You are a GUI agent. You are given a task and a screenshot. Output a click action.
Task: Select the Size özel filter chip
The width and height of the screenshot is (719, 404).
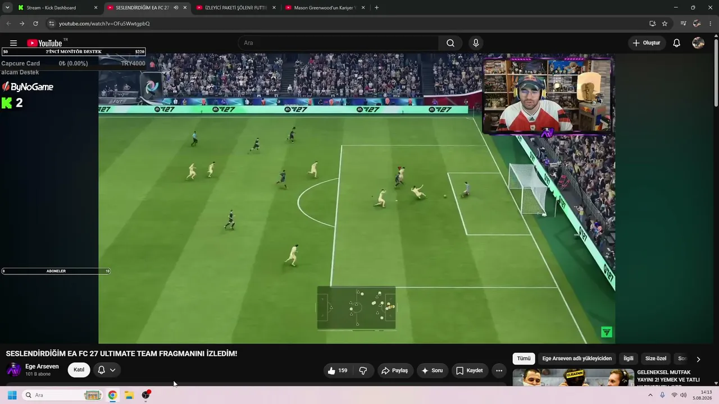tap(656, 359)
